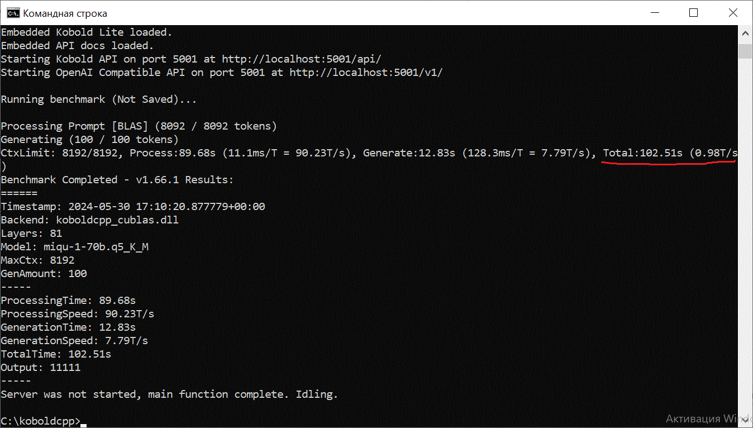Click the C:\koboldcpp> prompt cursor
The width and height of the screenshot is (753, 428).
pyautogui.click(x=83, y=425)
